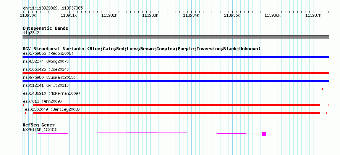Click the chr11:113929869..113937365 coordinate label

53,8
